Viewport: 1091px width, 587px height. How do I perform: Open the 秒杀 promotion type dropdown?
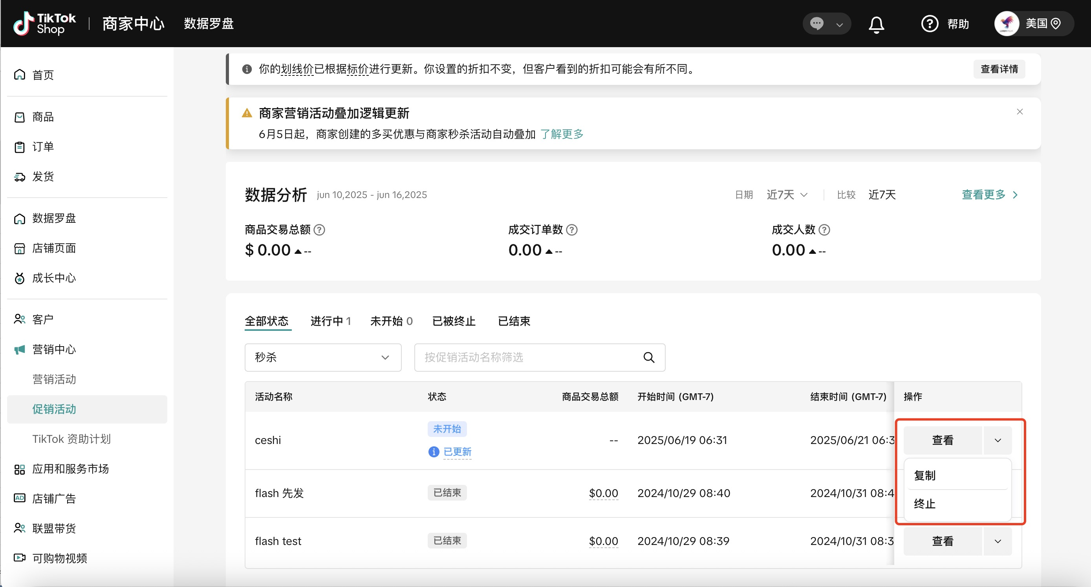(x=323, y=357)
